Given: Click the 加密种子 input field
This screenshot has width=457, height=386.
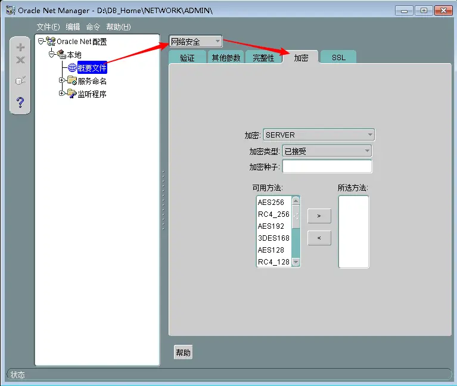Looking at the screenshot, I should 327,167.
